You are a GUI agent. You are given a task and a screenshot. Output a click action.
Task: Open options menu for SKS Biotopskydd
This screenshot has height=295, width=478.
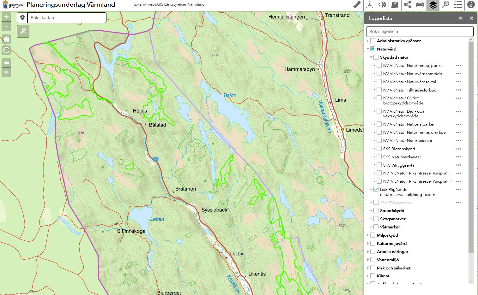(x=459, y=149)
